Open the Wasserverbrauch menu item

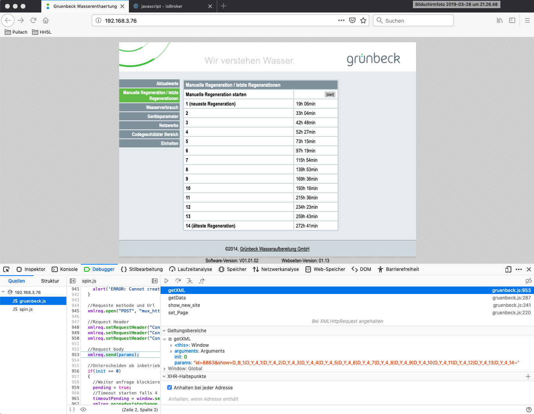point(149,107)
